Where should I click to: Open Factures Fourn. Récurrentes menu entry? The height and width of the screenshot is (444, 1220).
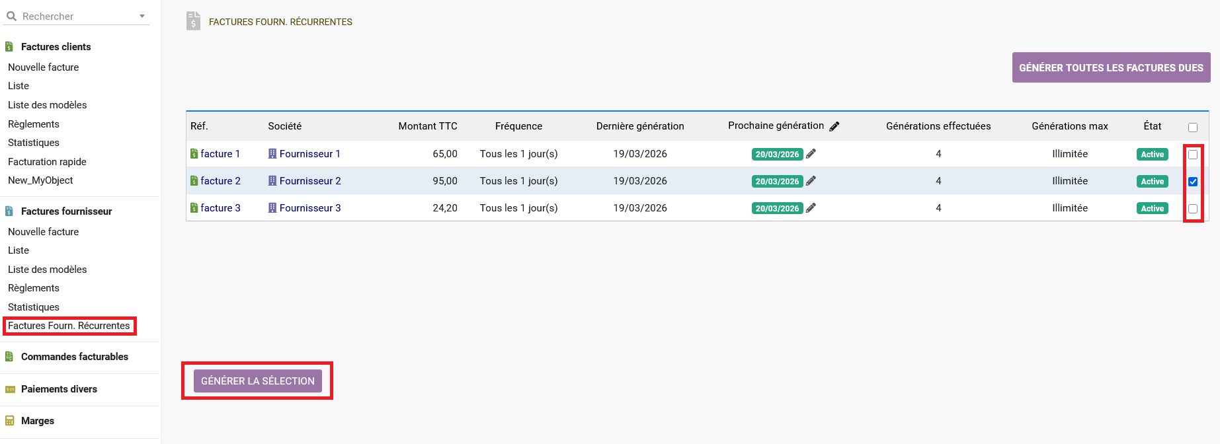click(69, 326)
